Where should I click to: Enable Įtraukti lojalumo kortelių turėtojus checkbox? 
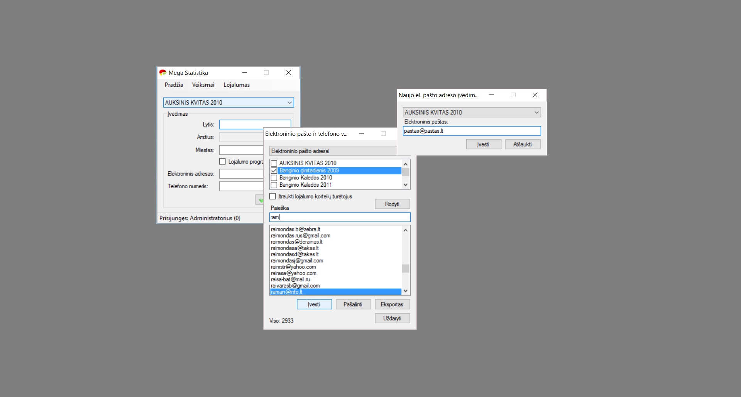tap(273, 196)
